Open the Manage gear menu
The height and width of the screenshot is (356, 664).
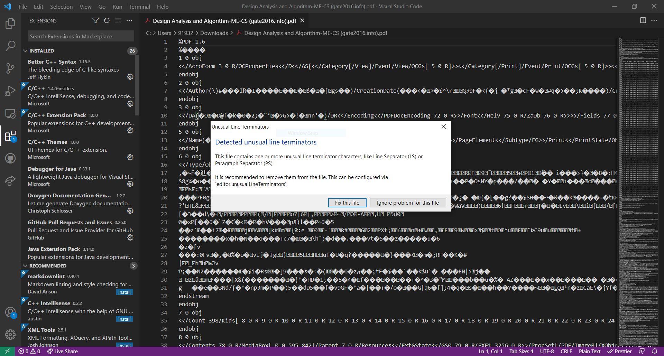pos(10,334)
